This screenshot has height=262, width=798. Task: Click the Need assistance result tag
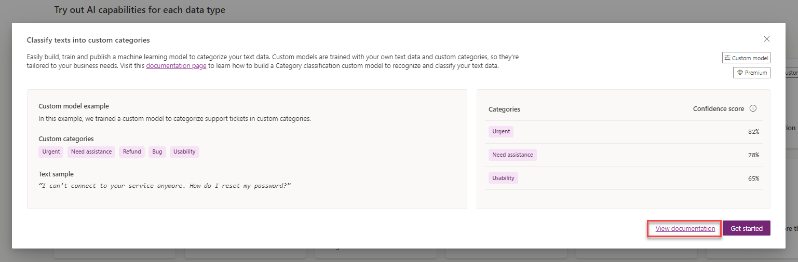512,155
